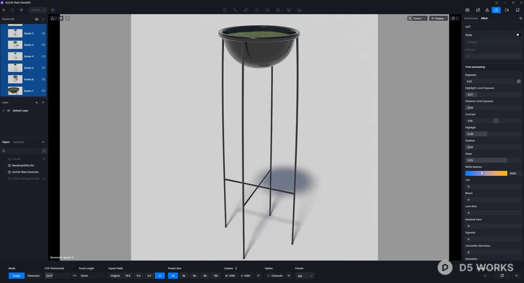Click the Assets button in top bar
The image size is (524, 283).
pos(38,10)
